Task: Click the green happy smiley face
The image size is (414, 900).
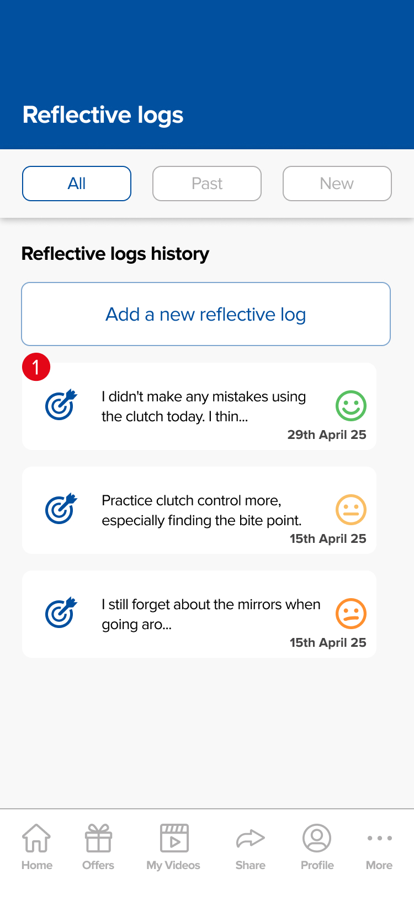Action: coord(351,406)
